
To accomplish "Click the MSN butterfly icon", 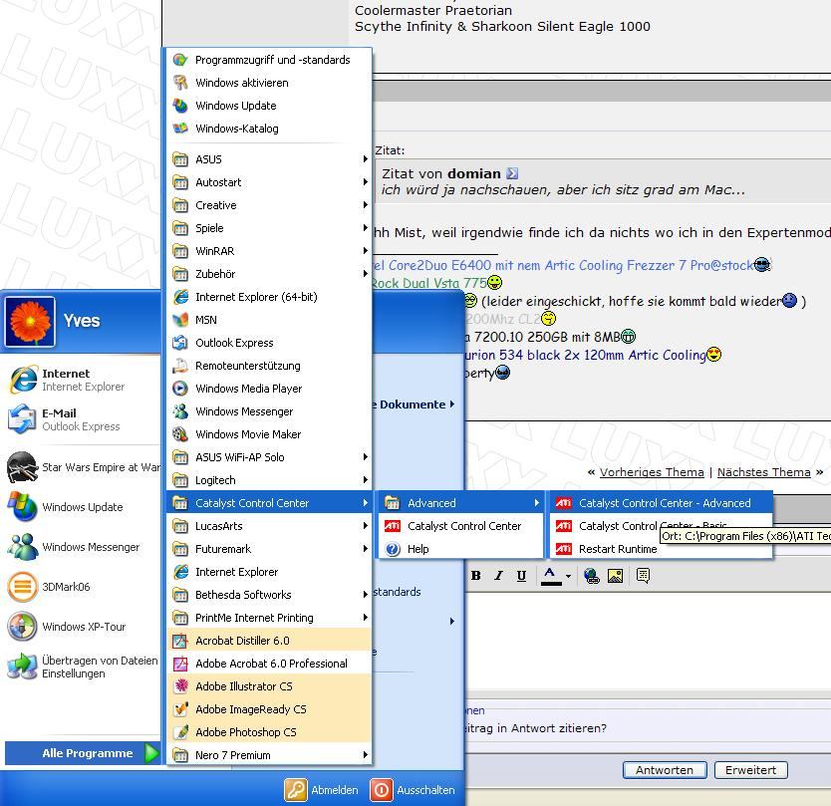I will (x=180, y=320).
